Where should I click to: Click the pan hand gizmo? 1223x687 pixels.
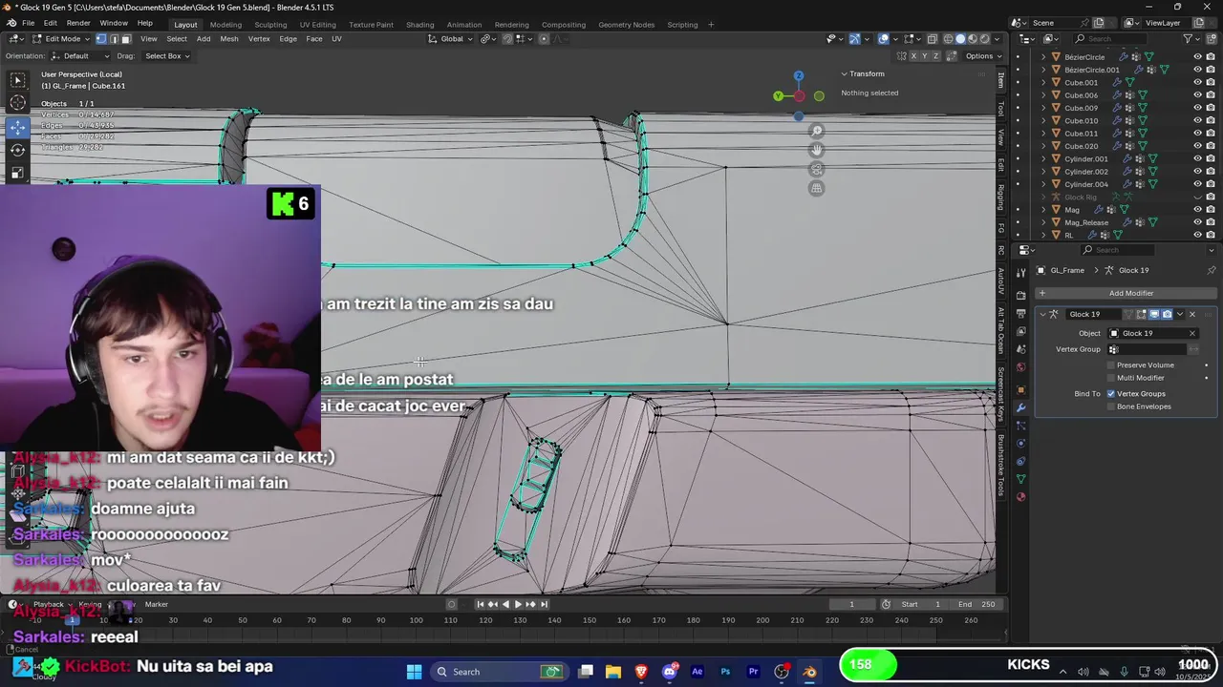click(816, 150)
